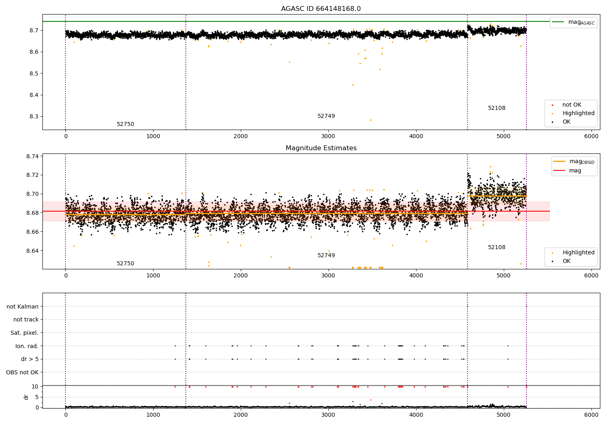Click observation label 52108 in the top plot
The width and height of the screenshot is (606, 424).
[x=497, y=108]
